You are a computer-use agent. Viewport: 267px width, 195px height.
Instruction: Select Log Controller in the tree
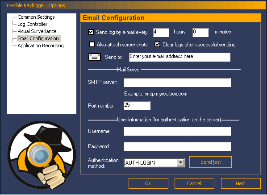click(x=32, y=24)
